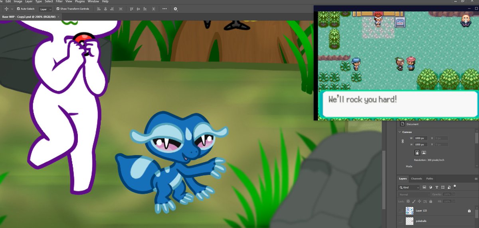The width and height of the screenshot is (479, 228).
Task: Click Distribute vertically icon in options bar
Action: [121, 8]
